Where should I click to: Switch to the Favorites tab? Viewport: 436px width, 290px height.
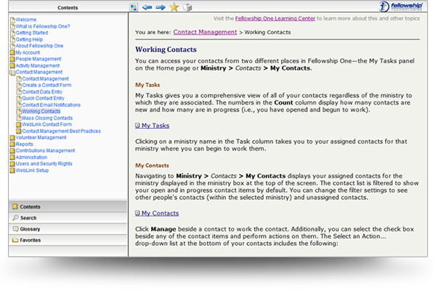tap(68, 240)
